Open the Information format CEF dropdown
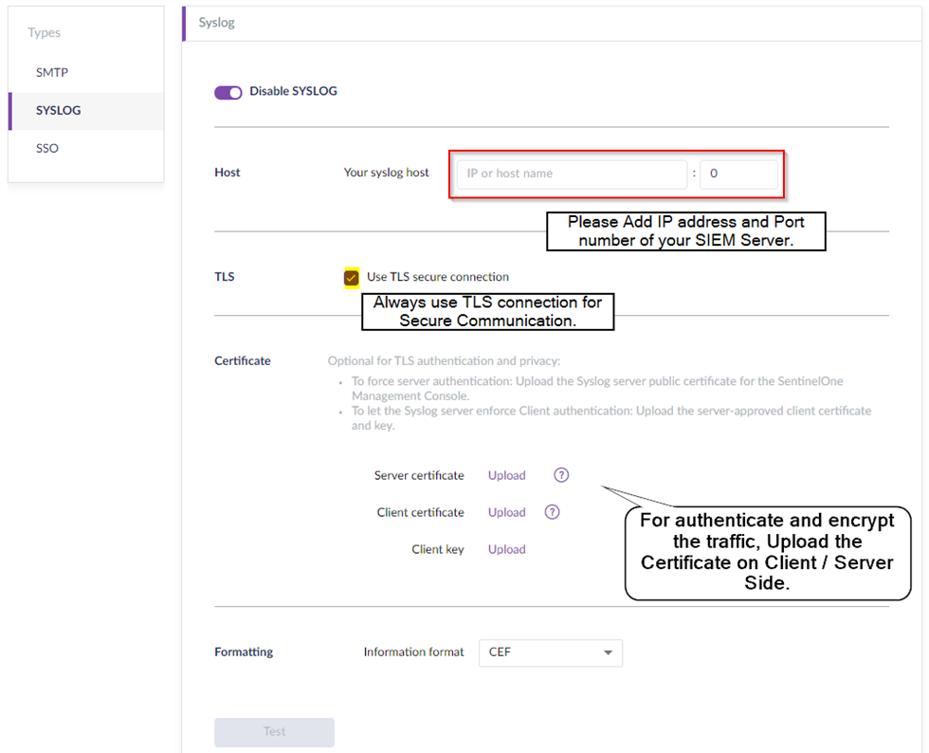 click(x=550, y=652)
